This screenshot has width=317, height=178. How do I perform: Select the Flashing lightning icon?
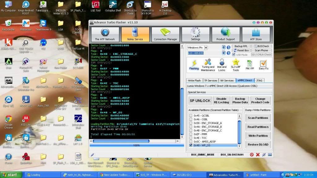tap(194, 65)
